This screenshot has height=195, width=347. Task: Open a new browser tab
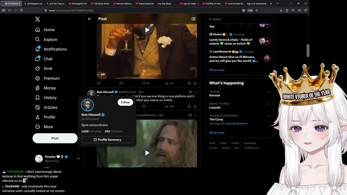click(271, 4)
